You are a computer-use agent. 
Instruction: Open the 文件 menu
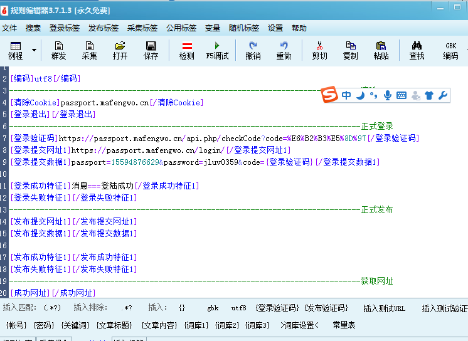pos(9,28)
